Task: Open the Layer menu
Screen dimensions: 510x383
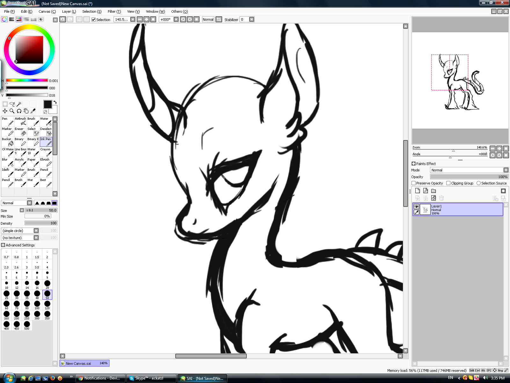Action: click(69, 11)
